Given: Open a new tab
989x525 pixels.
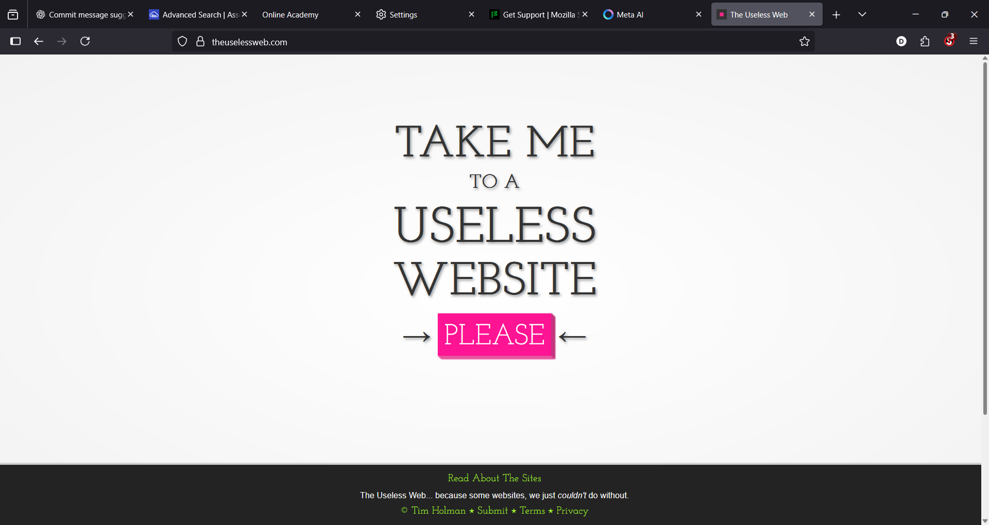Looking at the screenshot, I should click(837, 14).
